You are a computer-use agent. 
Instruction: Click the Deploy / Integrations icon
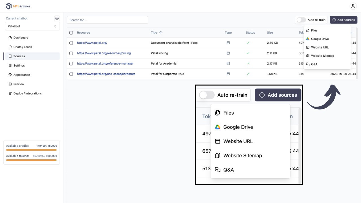click(10, 94)
